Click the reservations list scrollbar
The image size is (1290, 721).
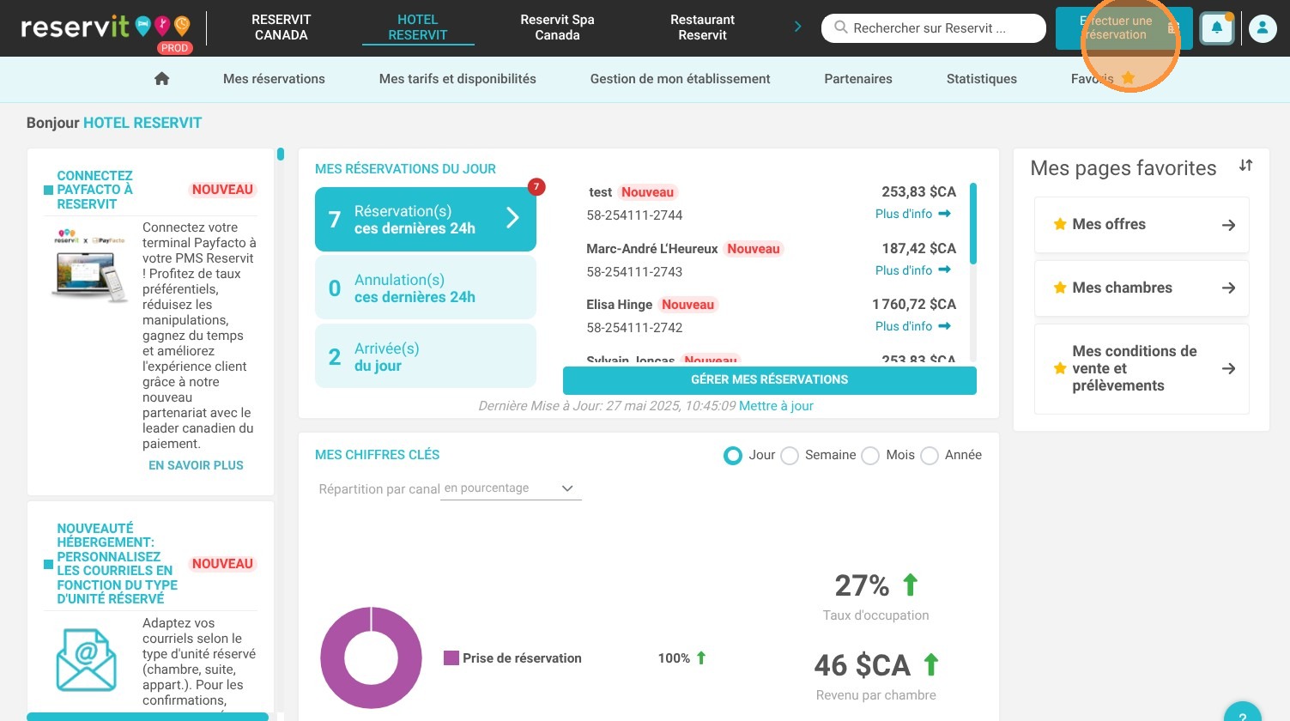pos(973,223)
